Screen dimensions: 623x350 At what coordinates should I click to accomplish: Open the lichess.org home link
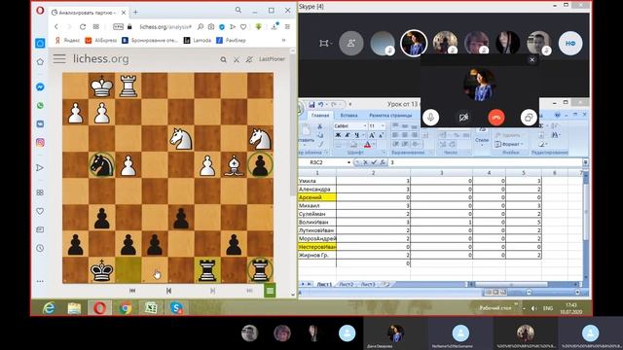coord(101,58)
